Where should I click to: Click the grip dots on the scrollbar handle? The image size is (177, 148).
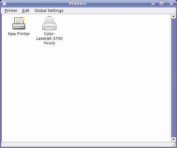pos(174,78)
